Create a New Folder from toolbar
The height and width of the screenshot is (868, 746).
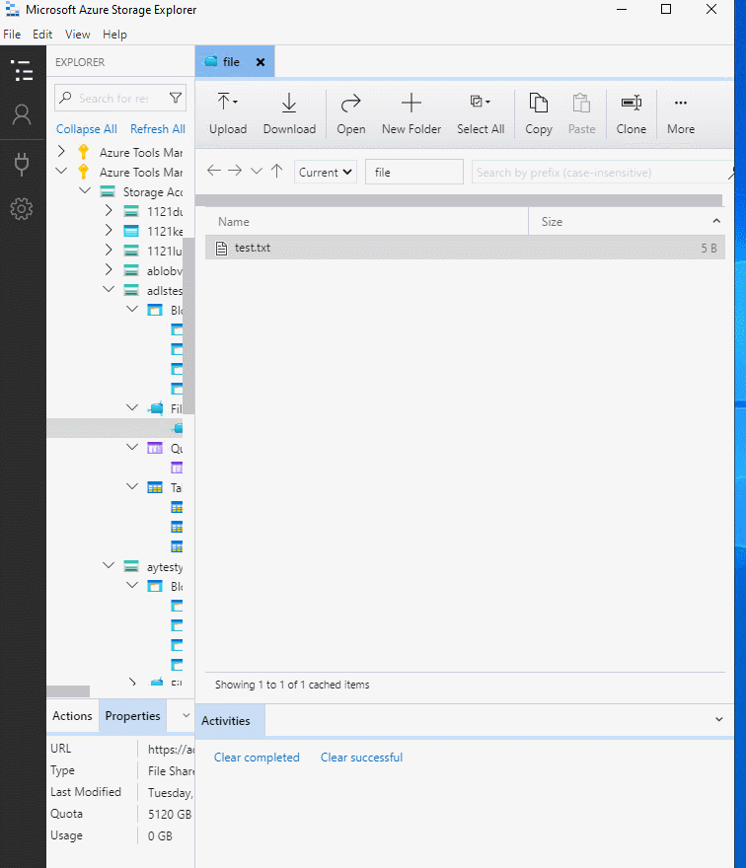[410, 113]
